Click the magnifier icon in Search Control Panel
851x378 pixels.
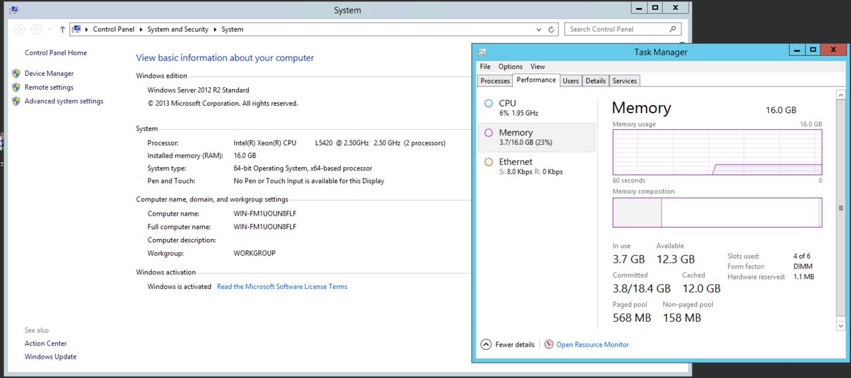click(x=673, y=29)
